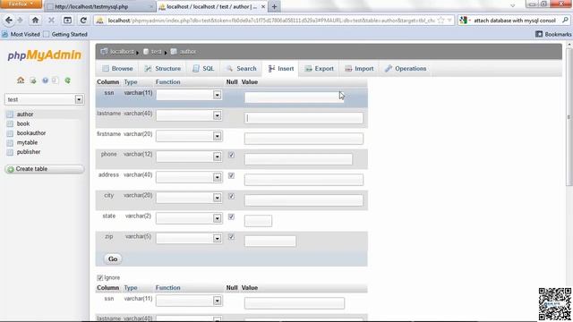573x322 pixels.
Task: Uncheck the Ignore checkbox
Action: [x=99, y=278]
